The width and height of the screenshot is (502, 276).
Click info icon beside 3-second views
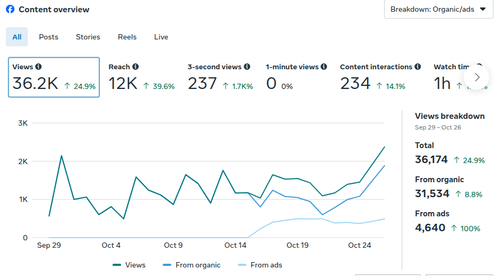point(247,67)
